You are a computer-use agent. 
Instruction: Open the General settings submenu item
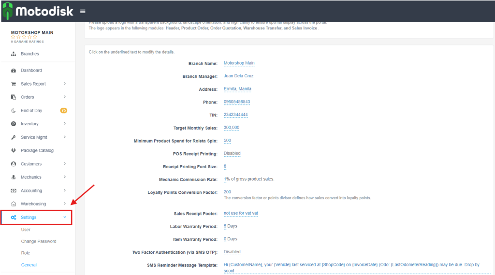[29, 265]
